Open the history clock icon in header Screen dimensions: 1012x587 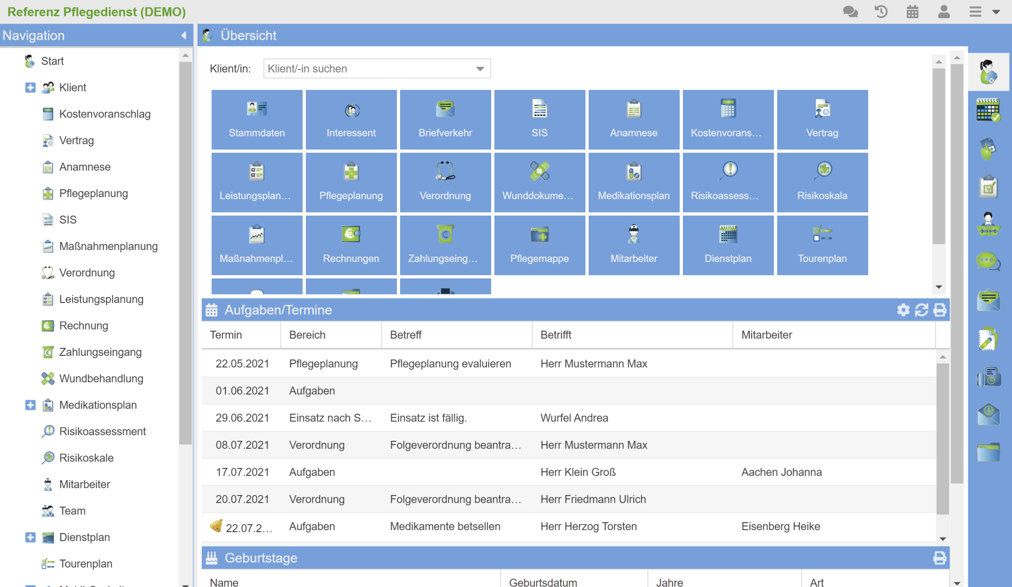[x=881, y=11]
